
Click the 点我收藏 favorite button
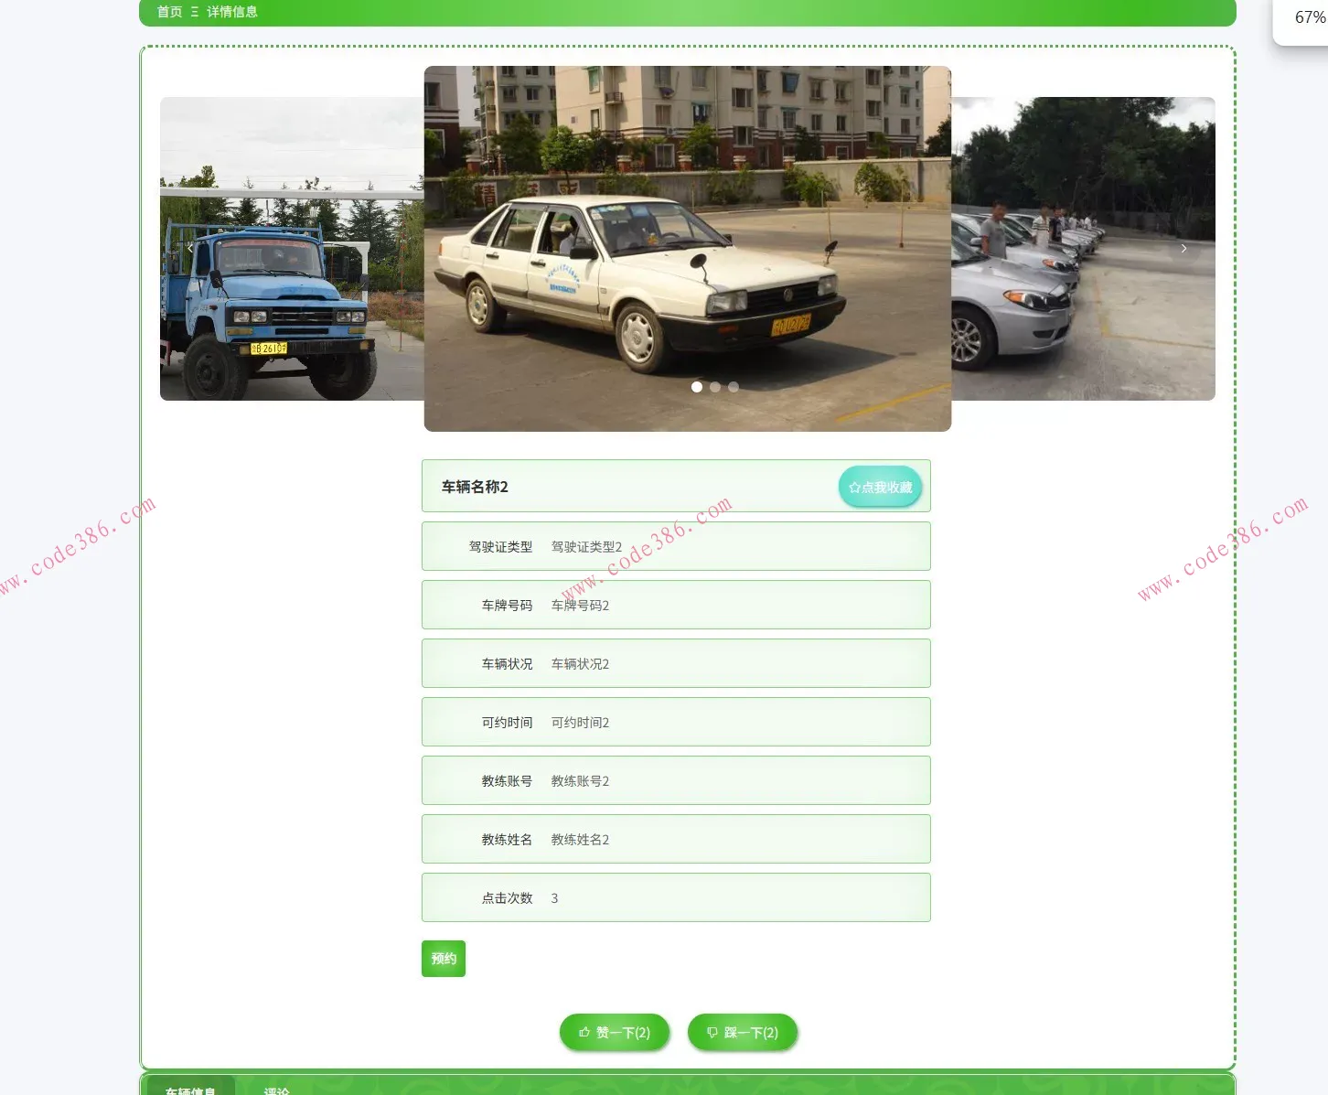(880, 488)
